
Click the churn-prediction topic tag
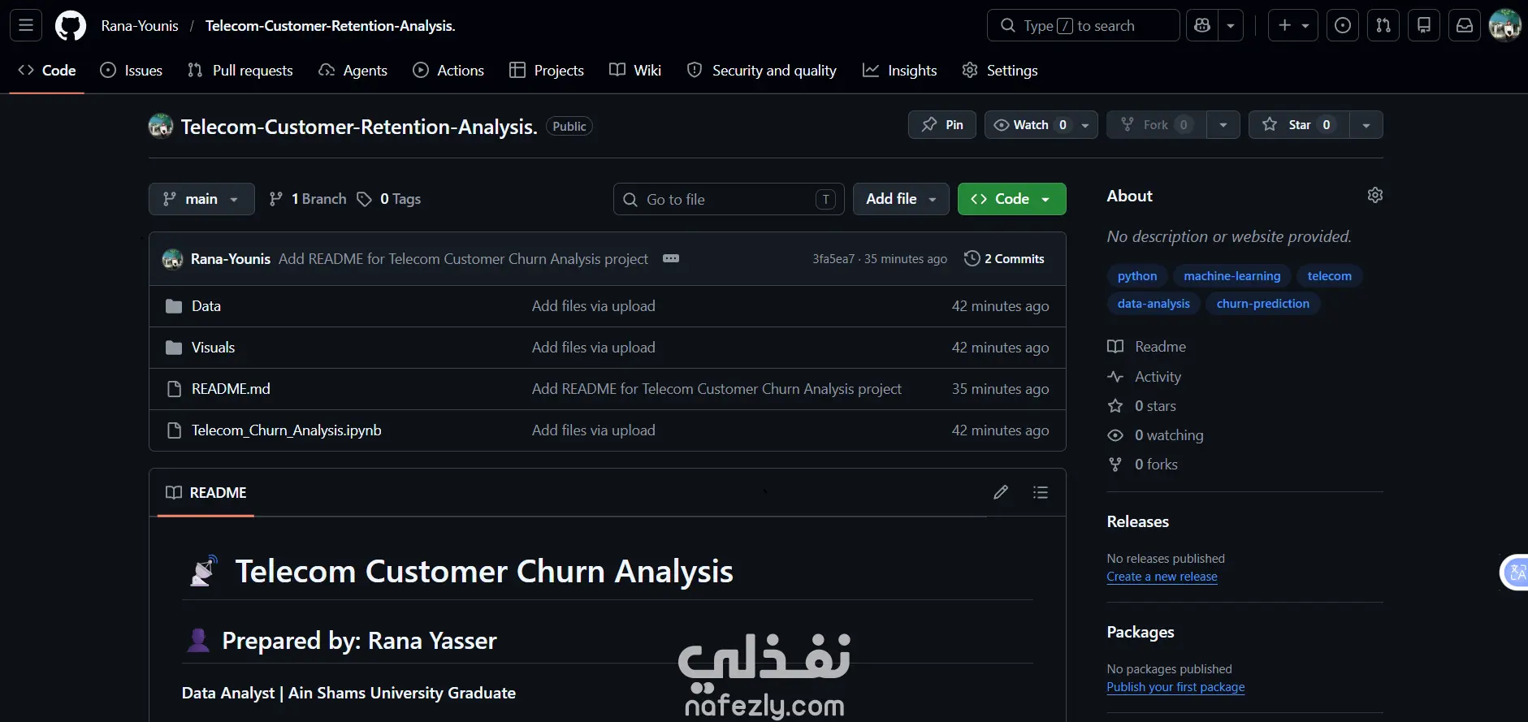click(x=1263, y=304)
